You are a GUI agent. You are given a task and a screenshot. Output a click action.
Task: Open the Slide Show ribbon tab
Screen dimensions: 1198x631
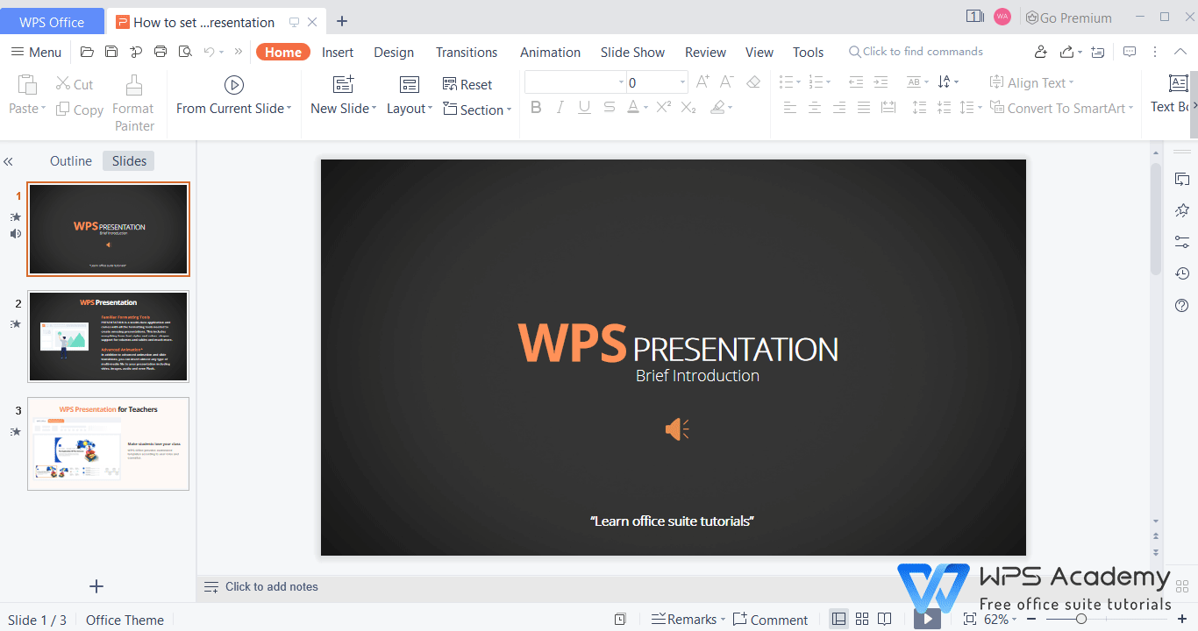632,52
